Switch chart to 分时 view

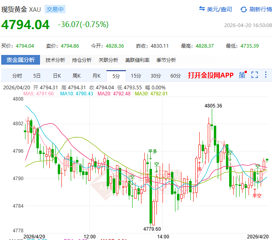click(x=17, y=76)
